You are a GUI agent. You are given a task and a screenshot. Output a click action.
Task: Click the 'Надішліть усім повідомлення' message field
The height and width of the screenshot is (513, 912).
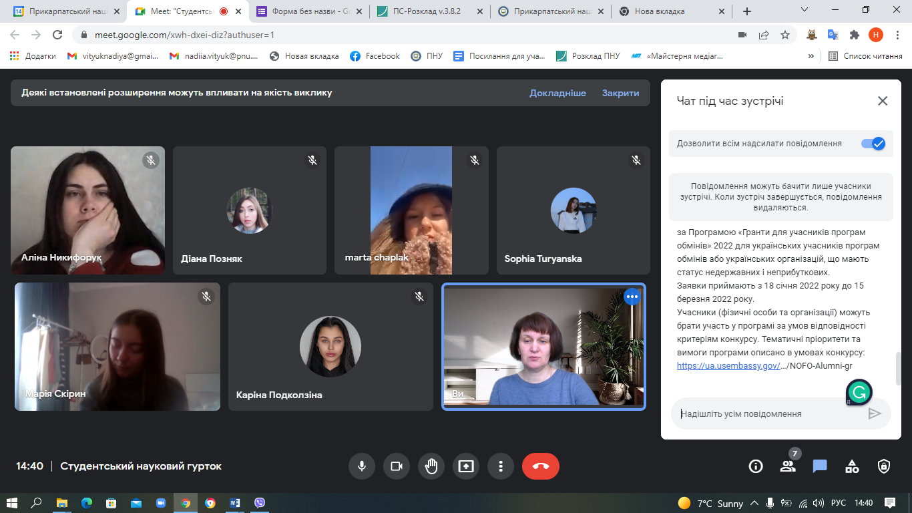point(768,414)
